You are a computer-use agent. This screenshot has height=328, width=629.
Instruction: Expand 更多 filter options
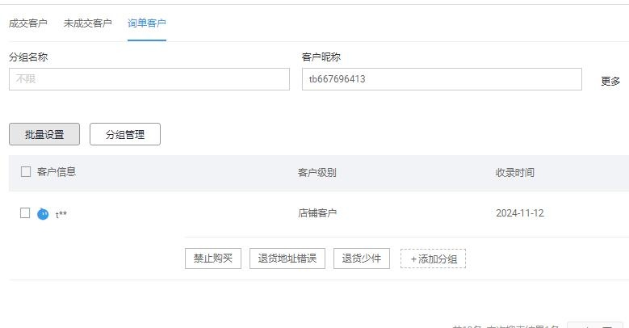pyautogui.click(x=610, y=81)
